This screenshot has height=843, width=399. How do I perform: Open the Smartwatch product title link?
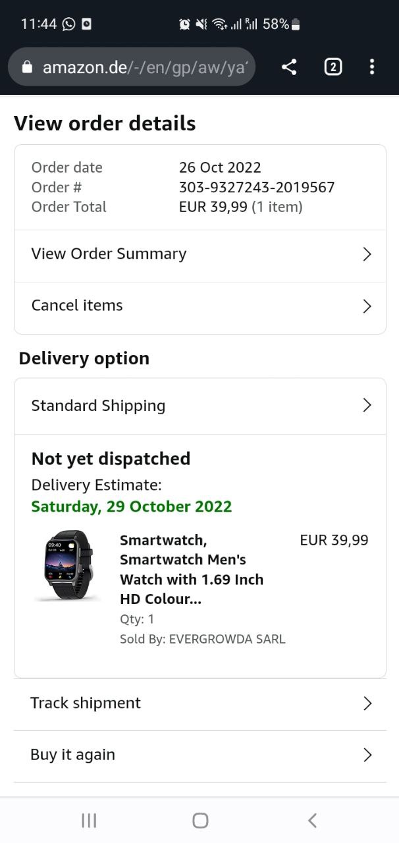(191, 570)
